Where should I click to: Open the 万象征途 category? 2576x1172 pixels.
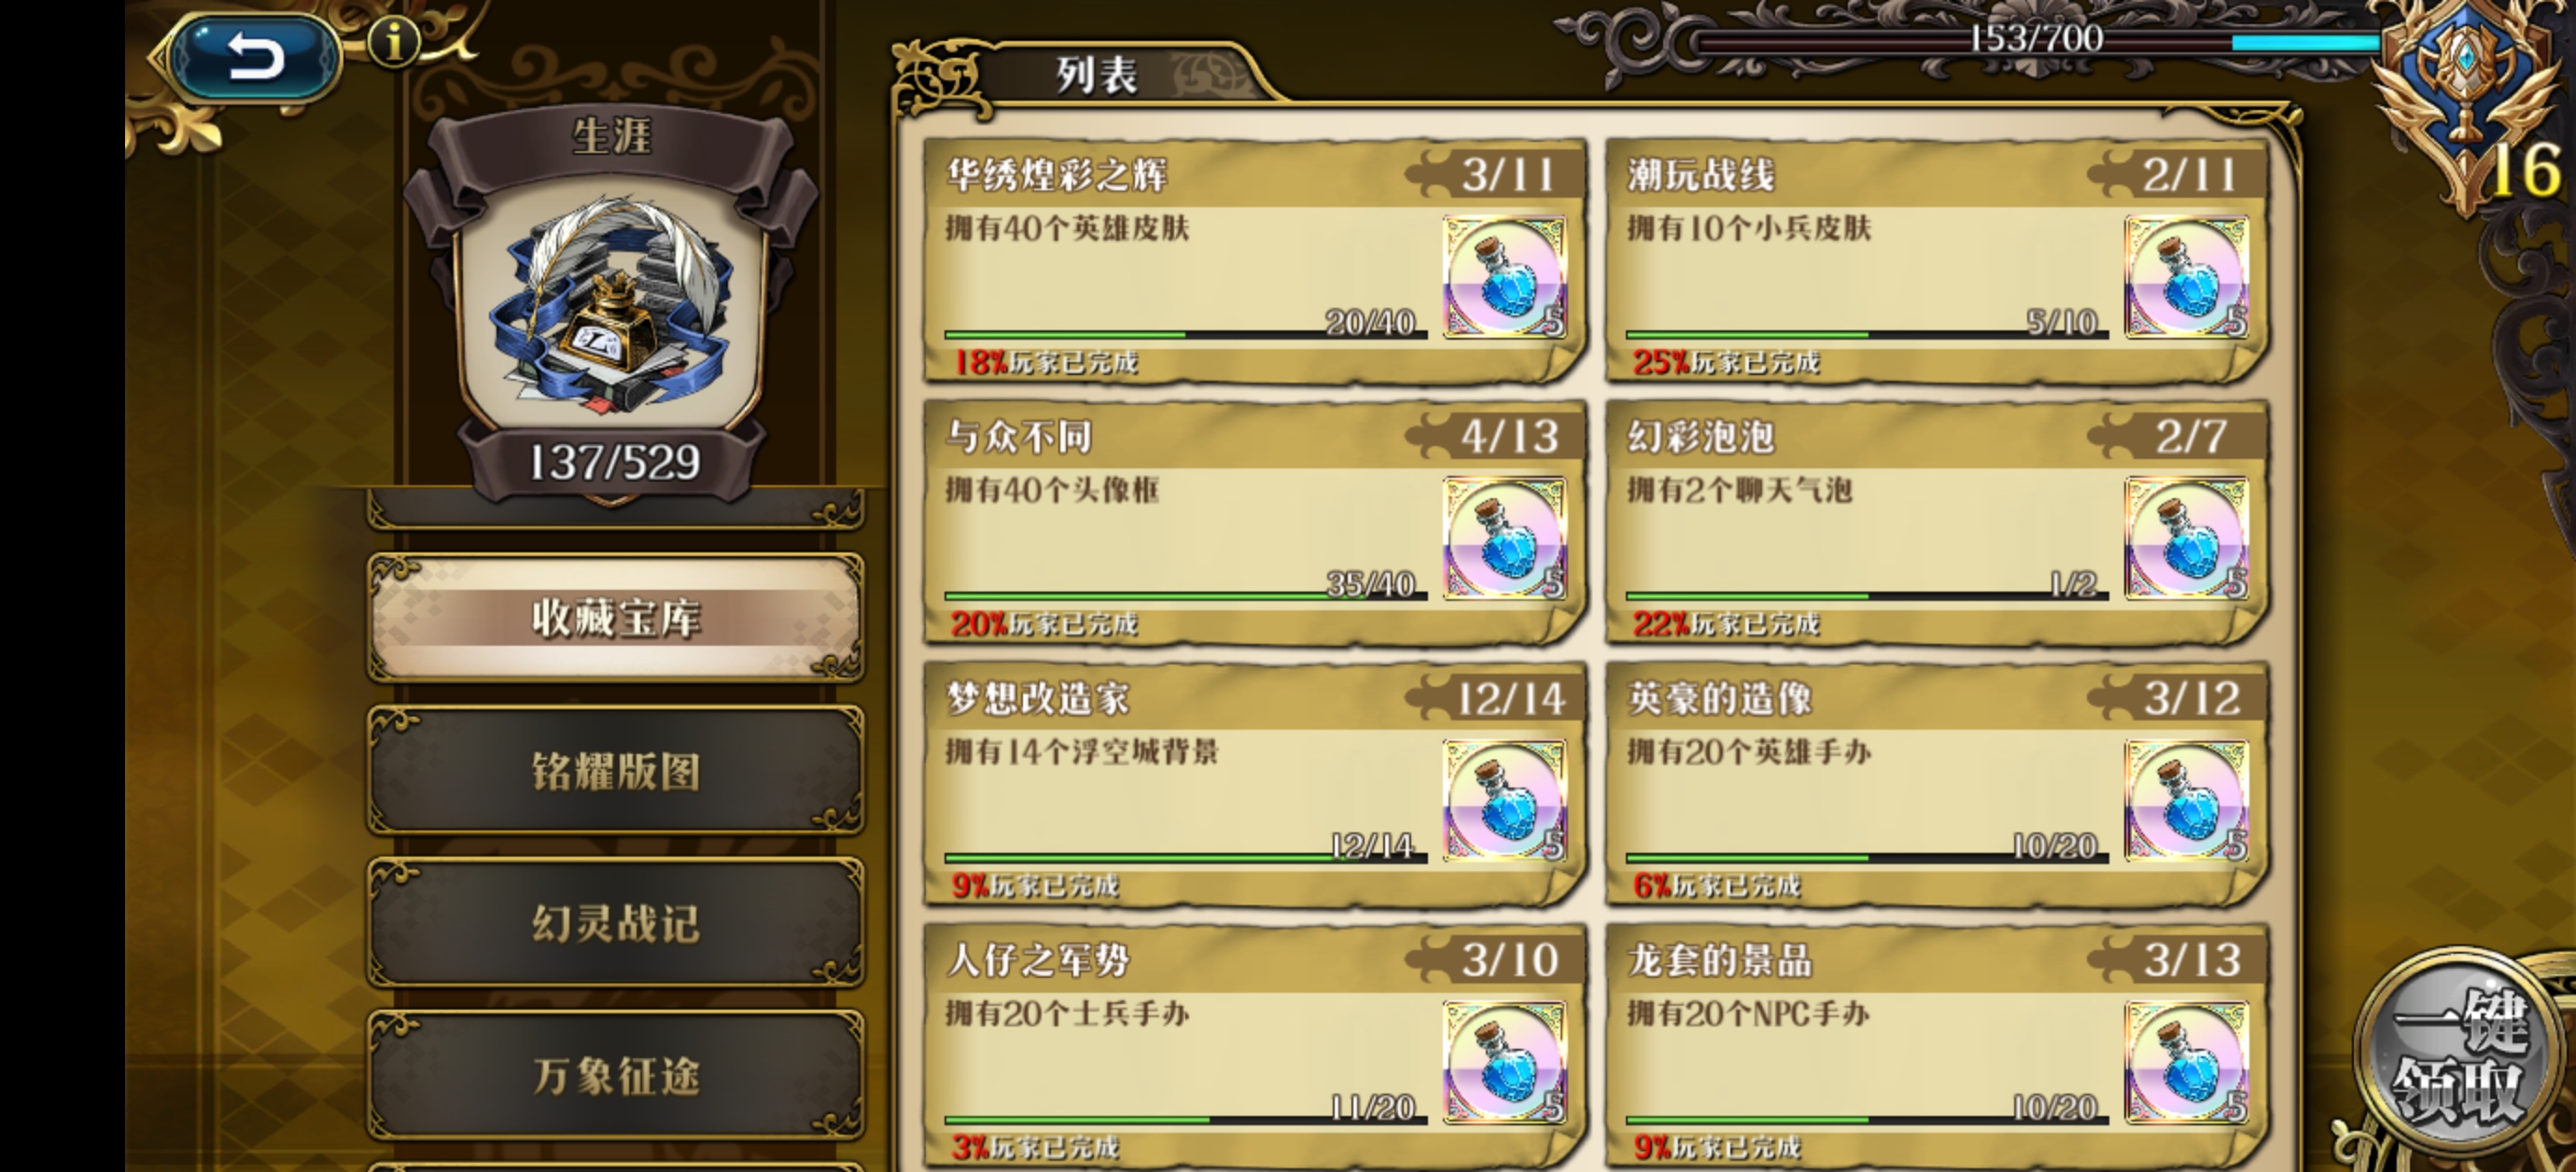pos(615,1075)
